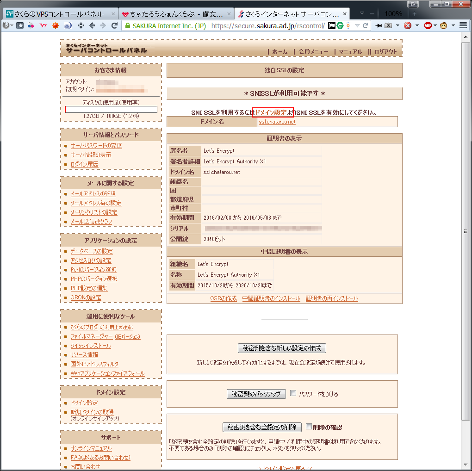Click the 秘密鍵を含む新しい設定の作成 button
Screen dimensions: 472x471
click(x=282, y=348)
